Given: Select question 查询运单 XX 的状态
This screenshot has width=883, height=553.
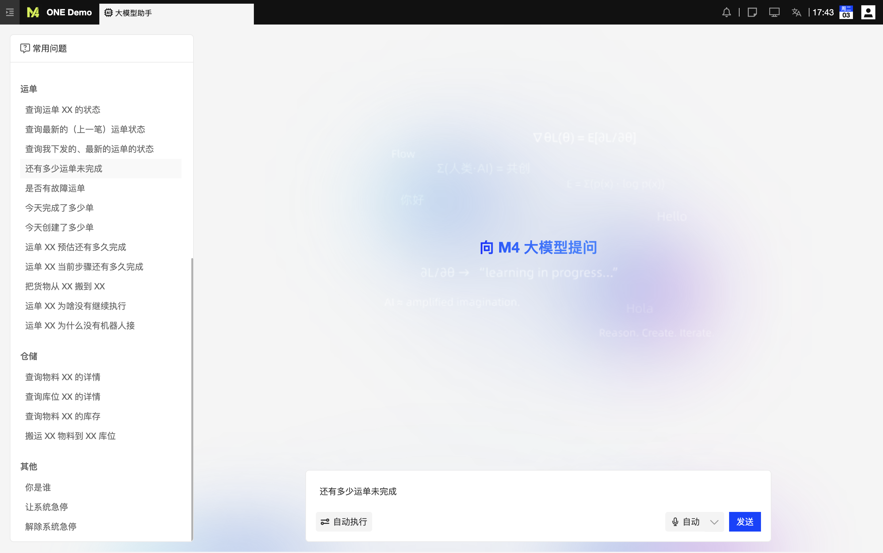Looking at the screenshot, I should click(x=63, y=110).
